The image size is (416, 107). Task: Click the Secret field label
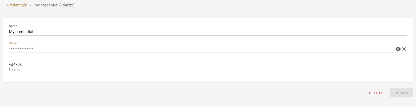click(13, 43)
